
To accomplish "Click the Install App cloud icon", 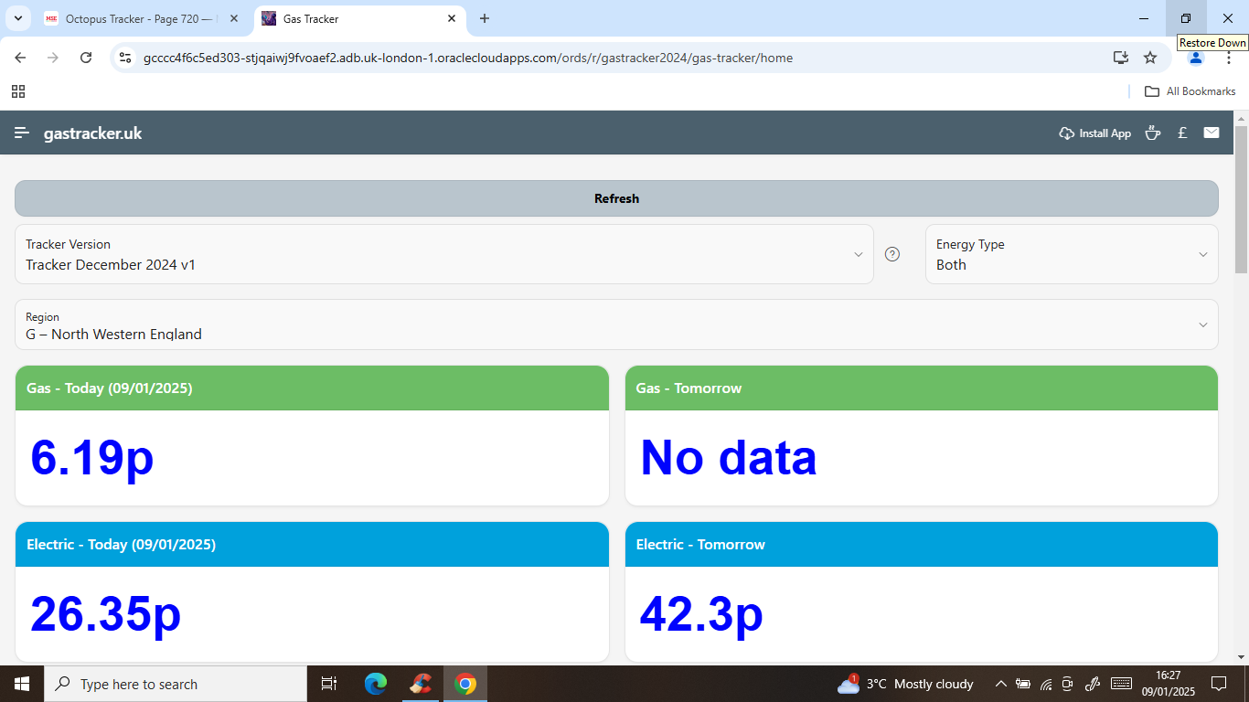I will (x=1066, y=133).
